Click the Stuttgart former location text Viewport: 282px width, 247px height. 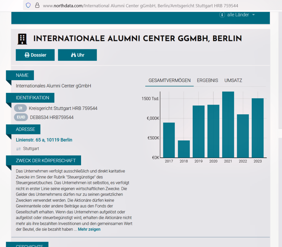(x=31, y=149)
